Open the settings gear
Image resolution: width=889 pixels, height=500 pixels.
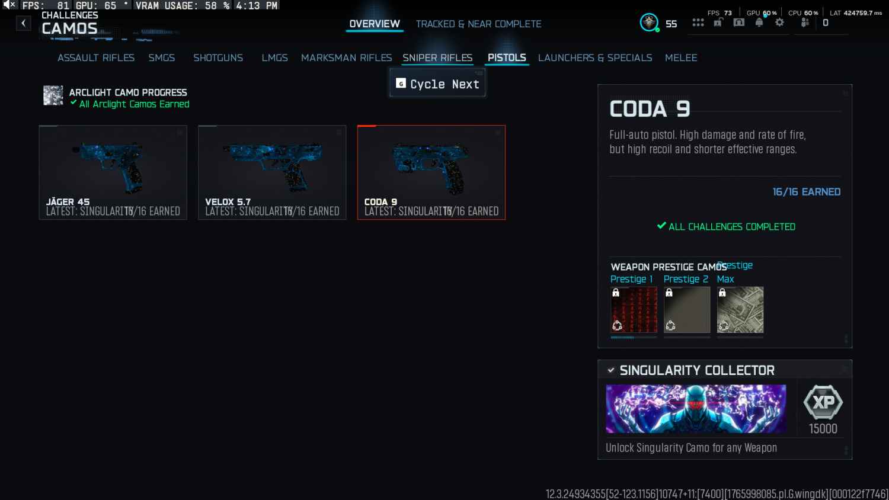coord(780,23)
